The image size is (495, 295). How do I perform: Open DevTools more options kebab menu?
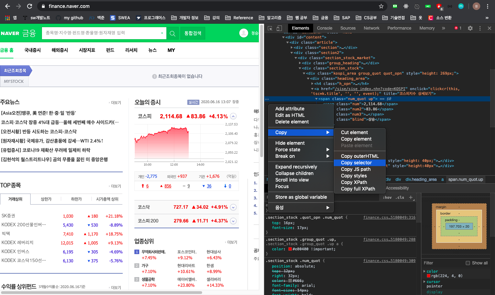point(480,28)
